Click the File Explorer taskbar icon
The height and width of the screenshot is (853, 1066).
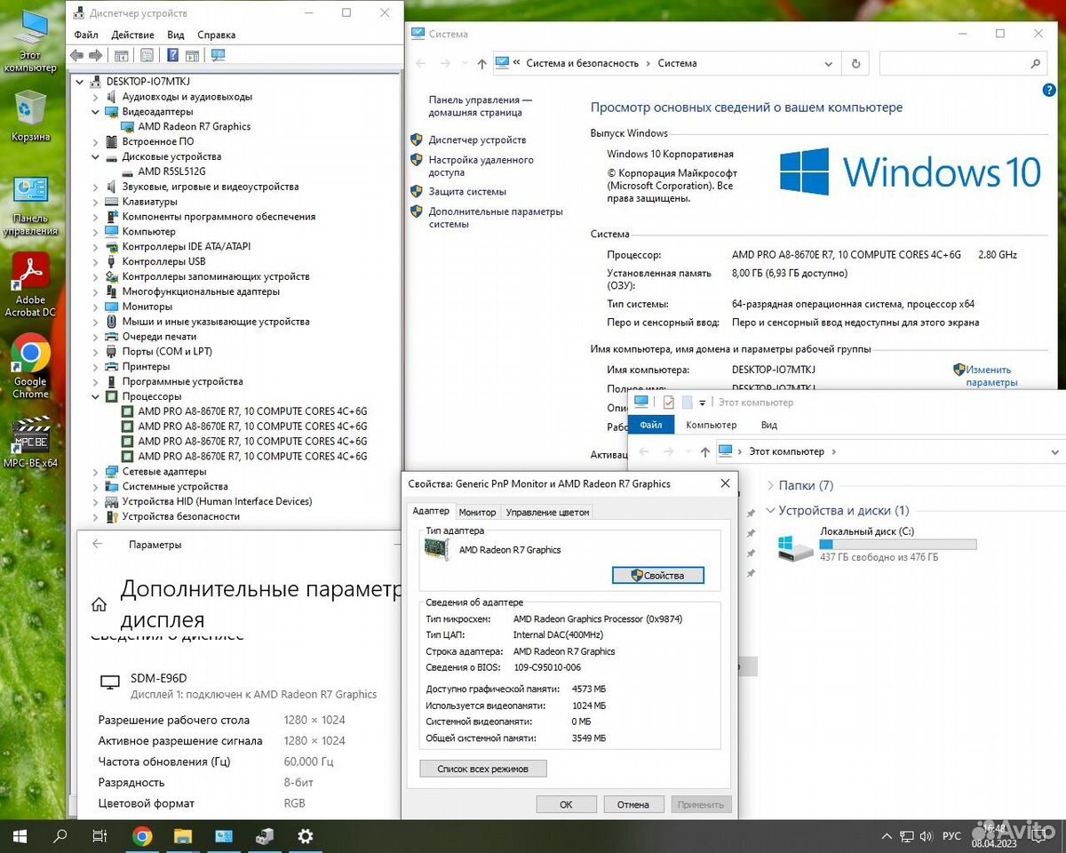pyautogui.click(x=183, y=836)
